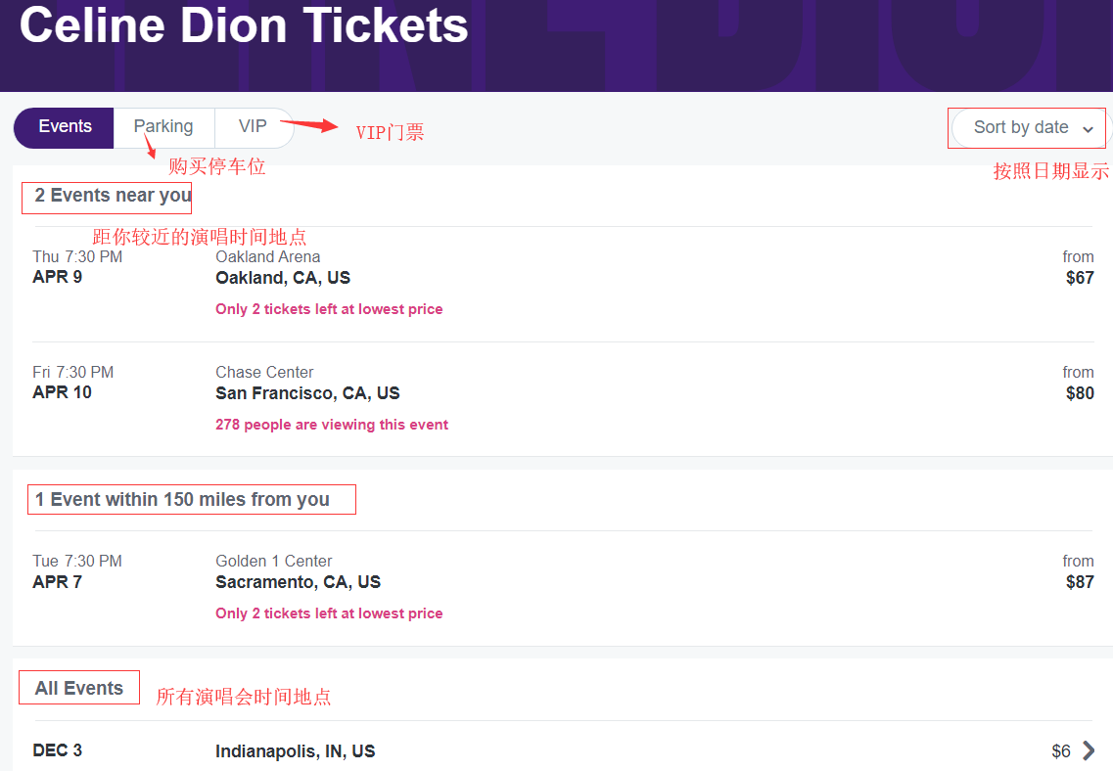Image resolution: width=1113 pixels, height=771 pixels.
Task: Select the APR 10 event date
Action: [x=63, y=392]
